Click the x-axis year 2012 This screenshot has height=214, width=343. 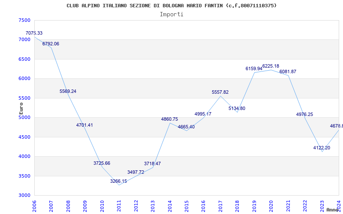click(136, 206)
